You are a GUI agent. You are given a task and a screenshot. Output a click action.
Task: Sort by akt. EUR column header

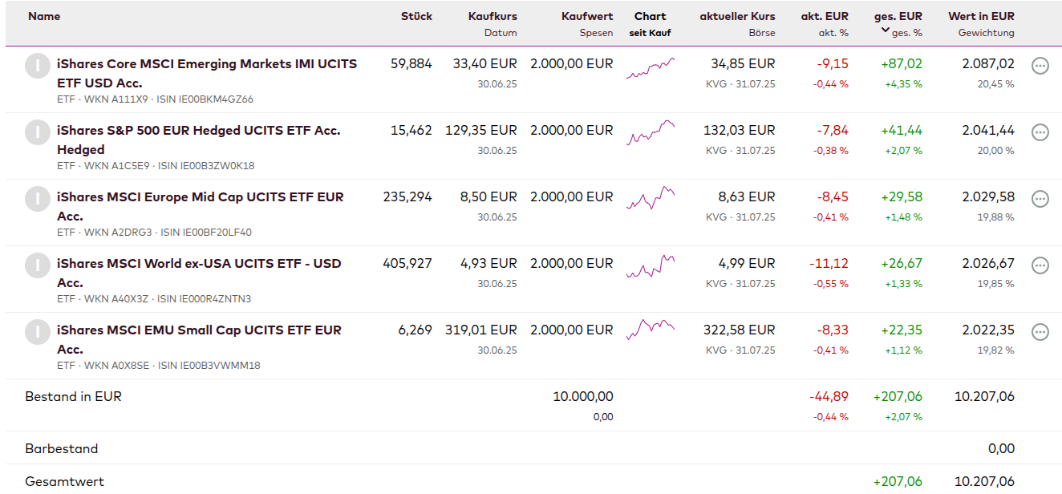[x=824, y=16]
